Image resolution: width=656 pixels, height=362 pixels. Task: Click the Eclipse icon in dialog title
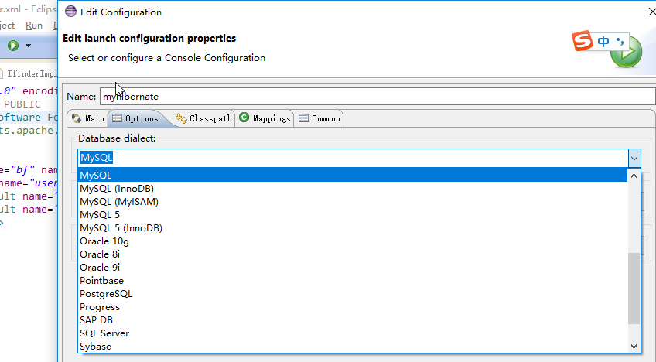point(70,12)
